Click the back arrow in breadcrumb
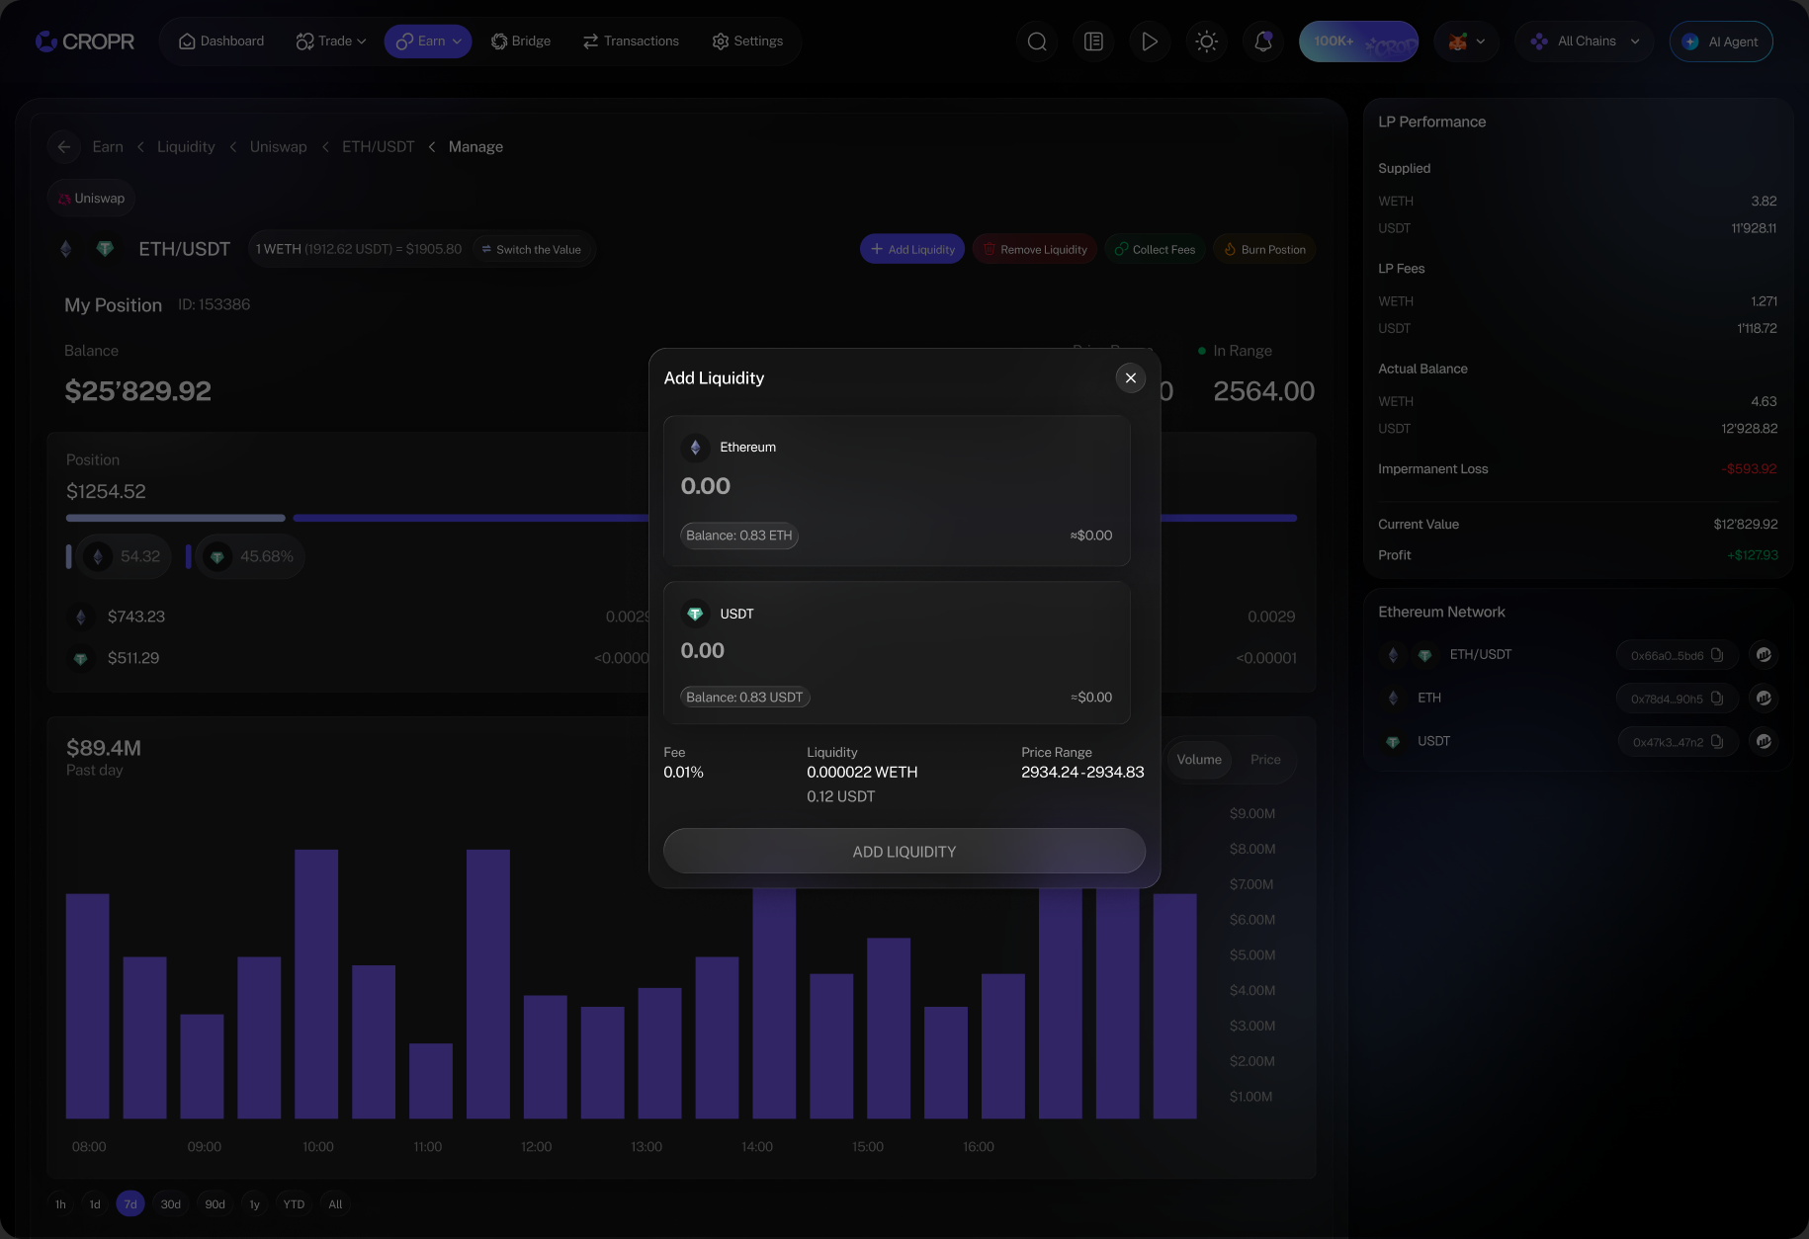This screenshot has height=1239, width=1809. [x=64, y=147]
